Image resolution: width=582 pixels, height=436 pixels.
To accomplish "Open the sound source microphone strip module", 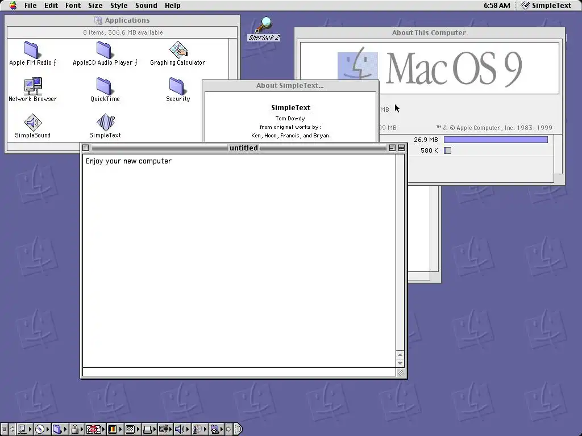I will click(x=200, y=429).
